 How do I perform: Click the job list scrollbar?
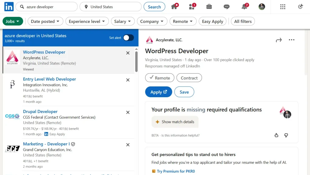(x=136, y=61)
